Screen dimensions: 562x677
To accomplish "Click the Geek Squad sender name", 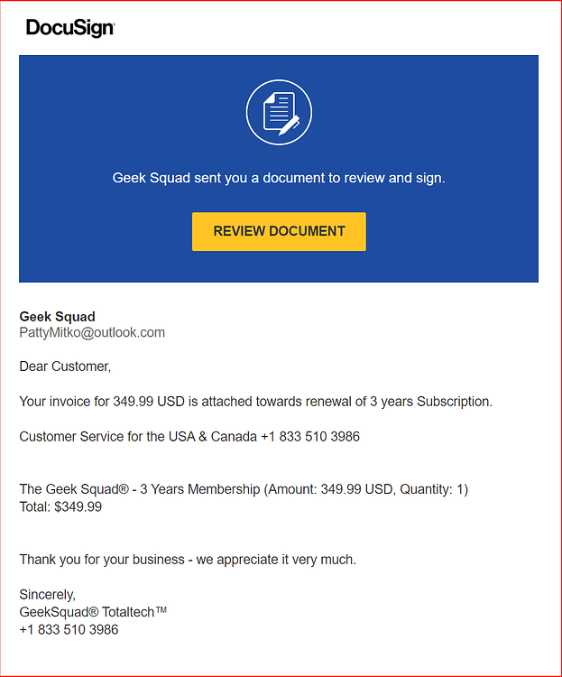I will click(x=57, y=317).
